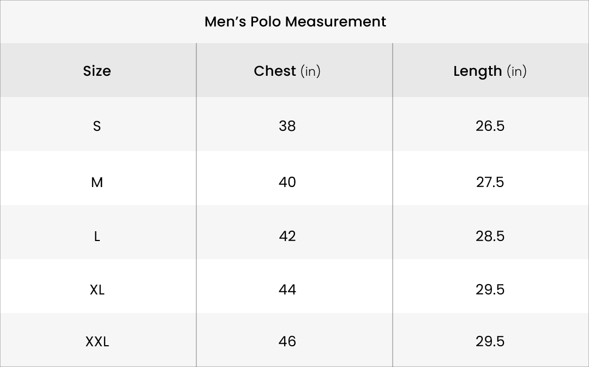Select the Size column header

pyautogui.click(x=97, y=71)
